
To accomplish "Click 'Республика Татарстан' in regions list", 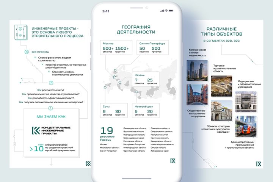I will coord(134,144).
